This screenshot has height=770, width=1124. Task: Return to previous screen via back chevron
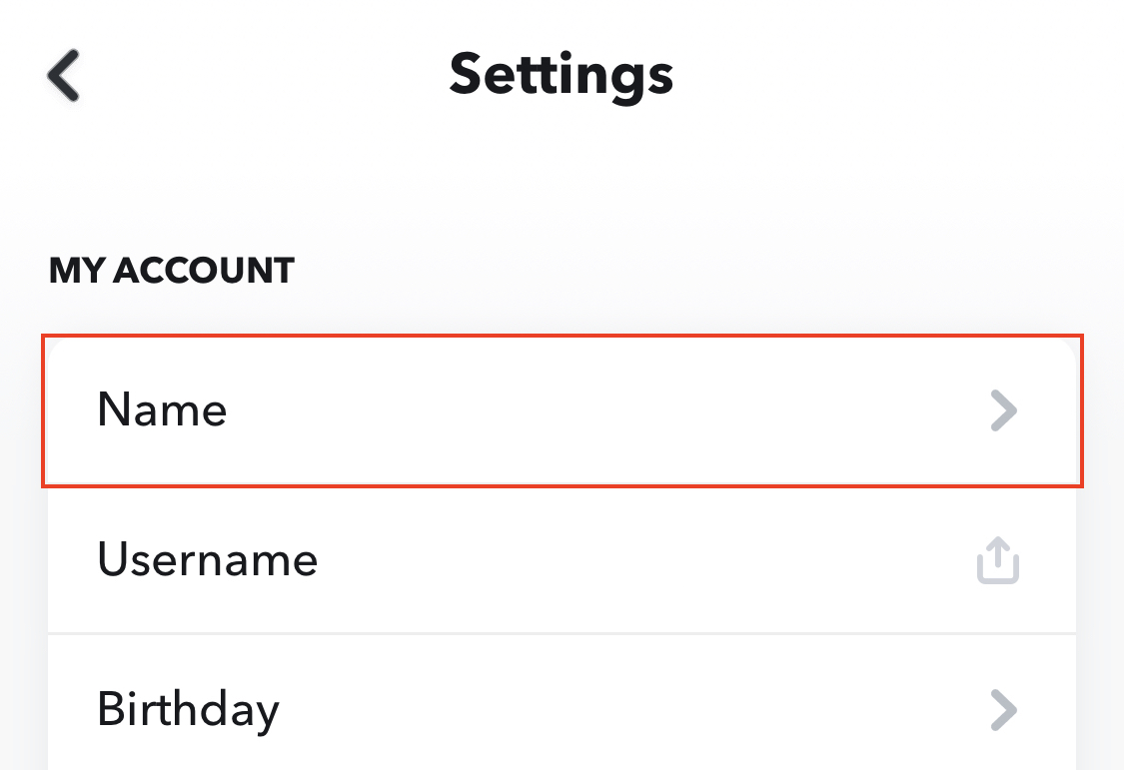tap(63, 75)
